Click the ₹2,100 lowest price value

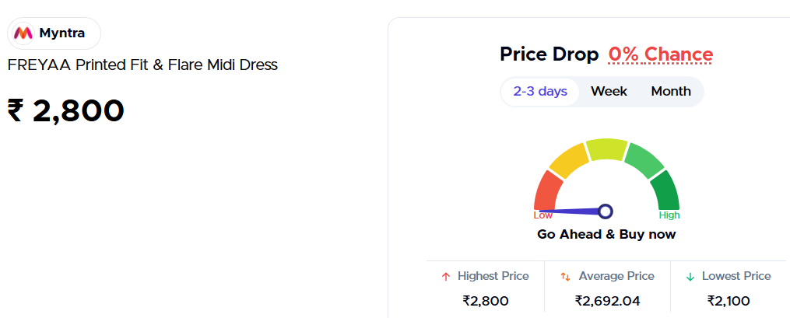[x=729, y=300]
